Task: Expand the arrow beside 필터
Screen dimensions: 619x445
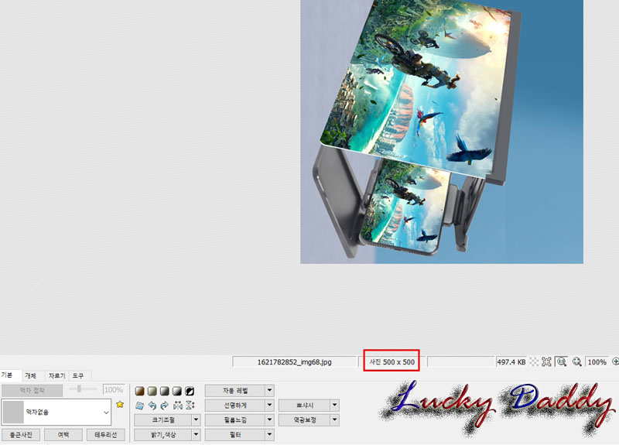Action: [x=269, y=435]
